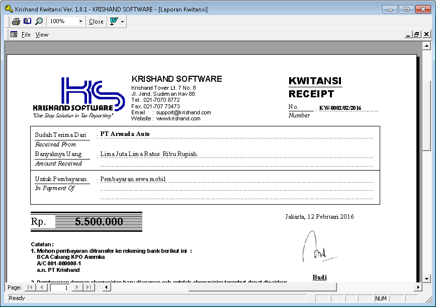Click the text Pembayaran sewa mobil

click(x=133, y=179)
